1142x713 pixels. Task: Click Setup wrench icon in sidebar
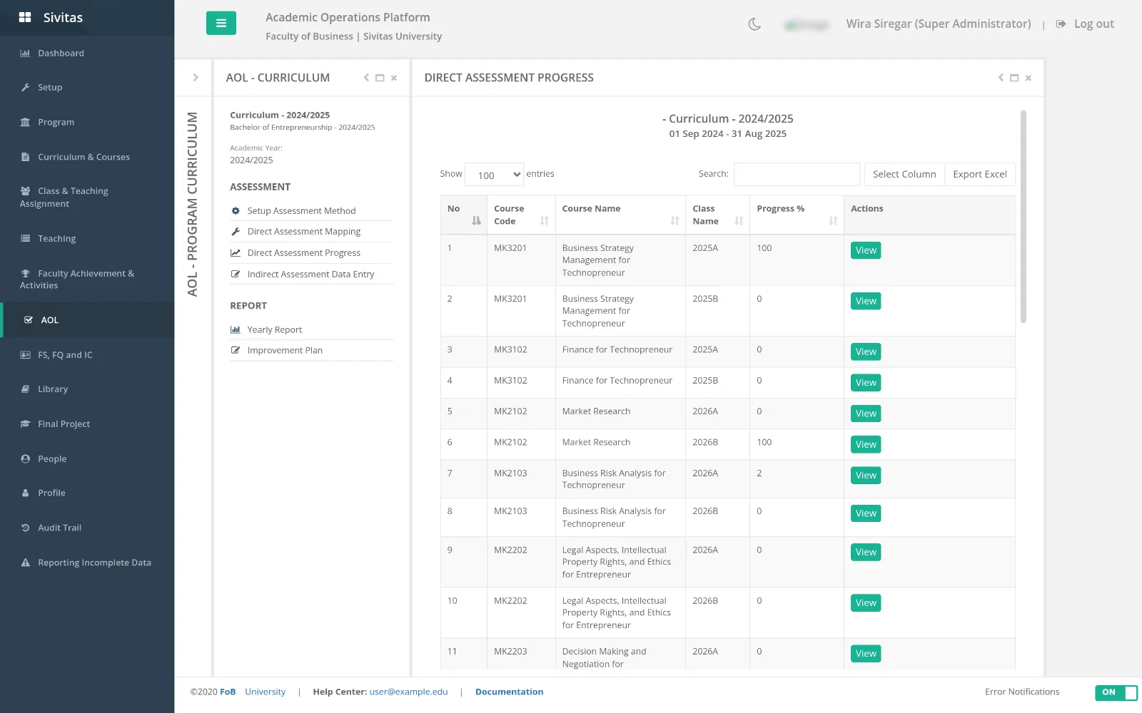[25, 87]
